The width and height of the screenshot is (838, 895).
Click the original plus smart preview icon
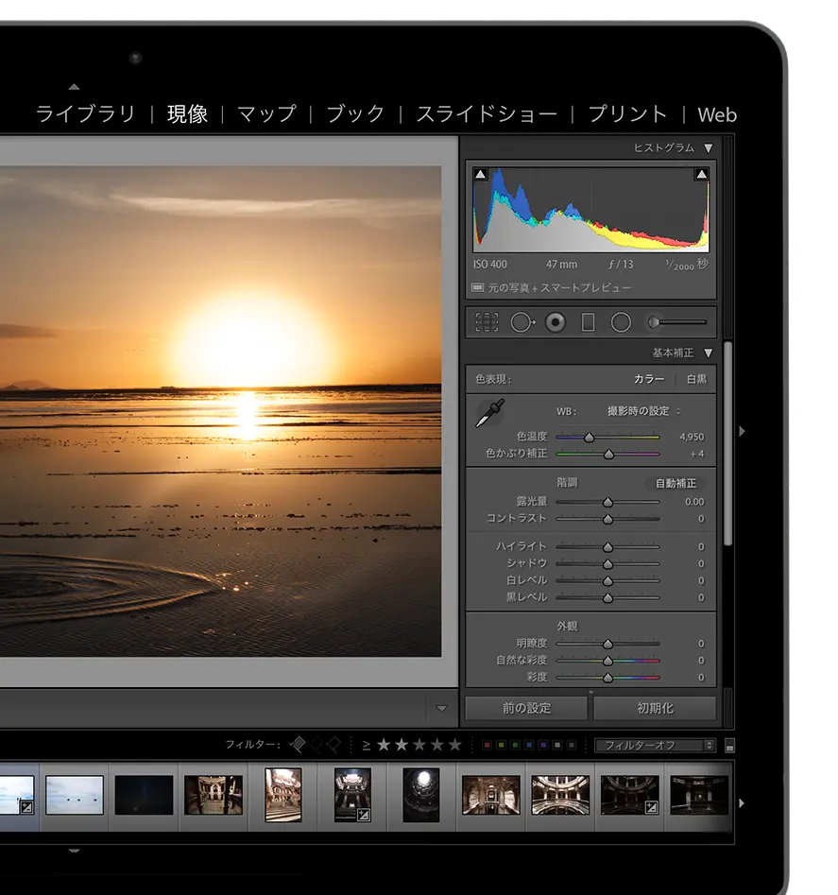[x=477, y=287]
